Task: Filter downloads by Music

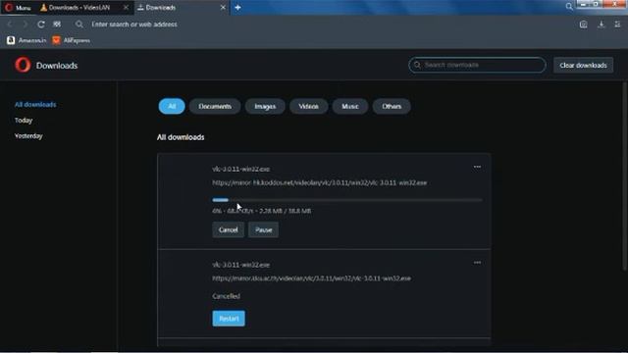Action: click(350, 107)
